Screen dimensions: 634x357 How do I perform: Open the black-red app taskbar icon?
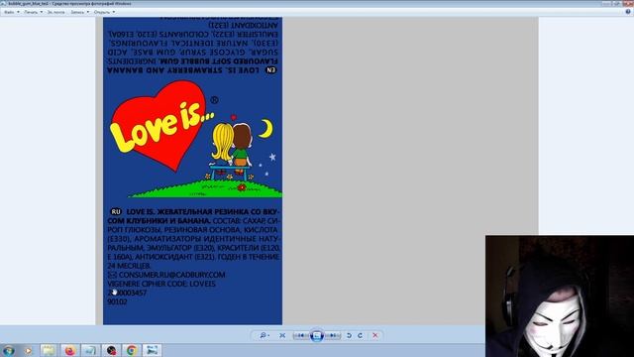(111, 350)
